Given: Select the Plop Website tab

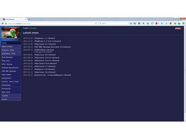Looking at the screenshot, I should coord(14,19).
